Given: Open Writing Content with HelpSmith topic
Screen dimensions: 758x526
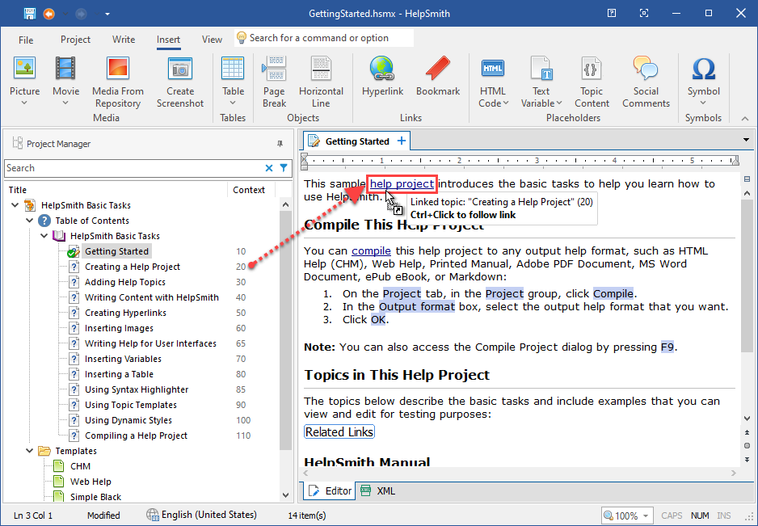Looking at the screenshot, I should click(x=152, y=297).
